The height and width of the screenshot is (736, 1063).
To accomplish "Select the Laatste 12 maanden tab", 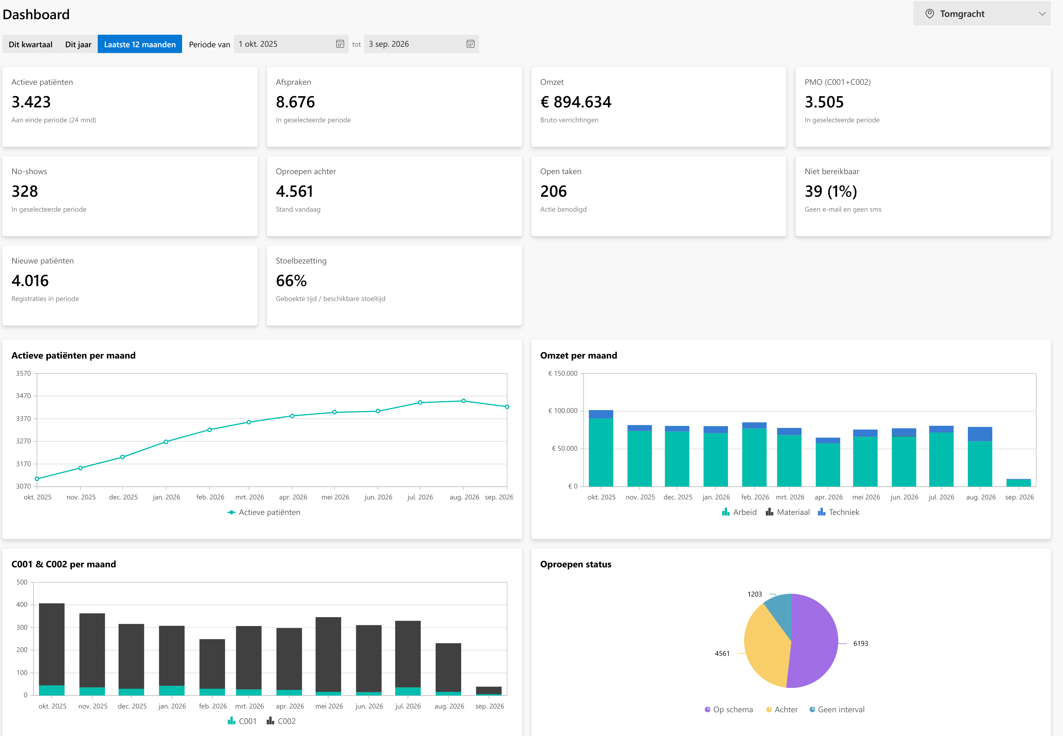I will [140, 44].
